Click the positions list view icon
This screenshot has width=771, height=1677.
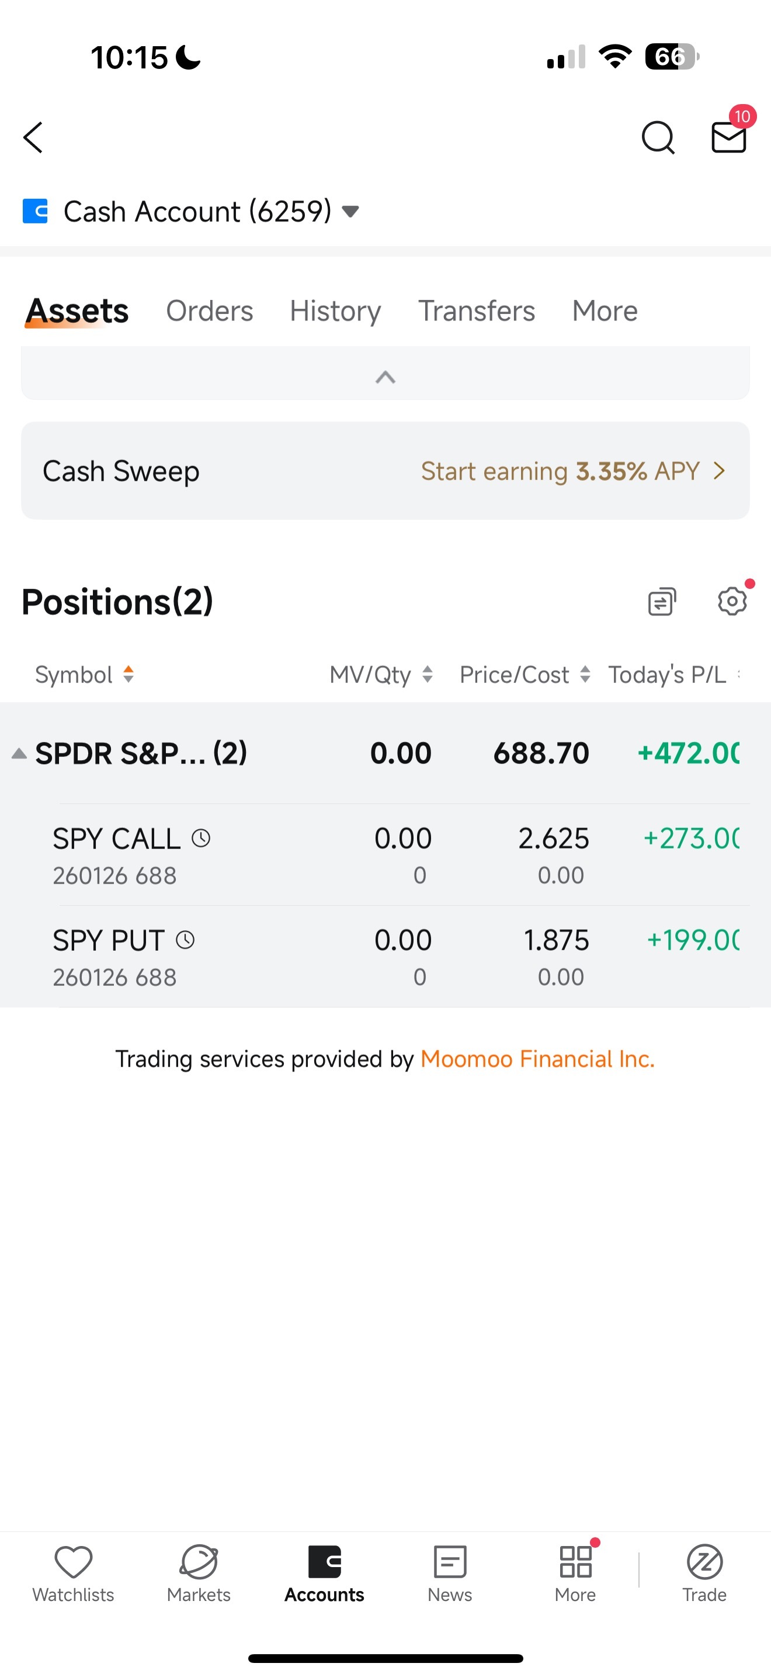(662, 601)
